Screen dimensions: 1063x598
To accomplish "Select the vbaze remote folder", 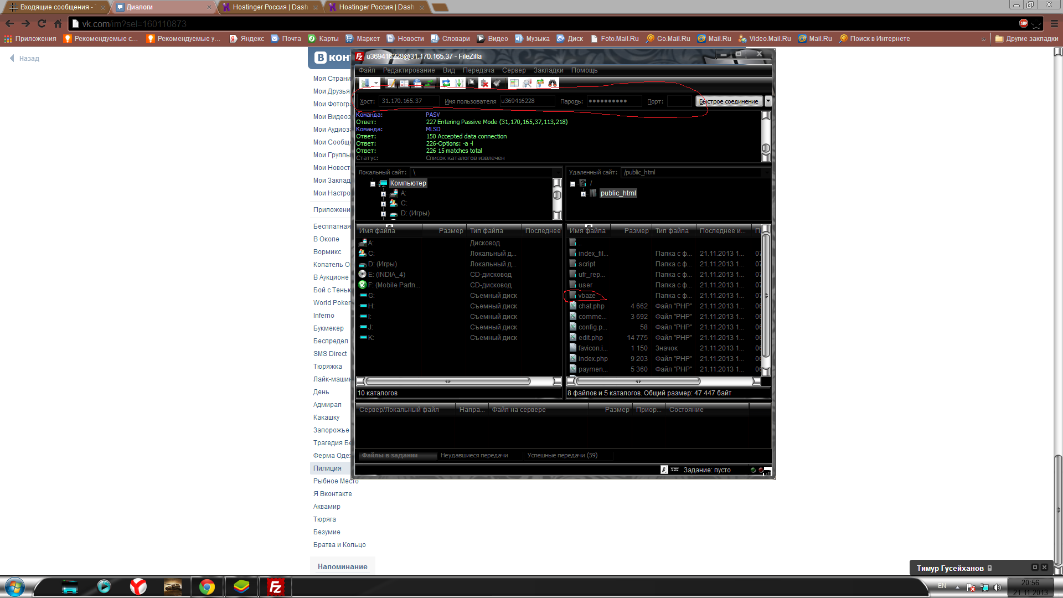I will pyautogui.click(x=587, y=296).
